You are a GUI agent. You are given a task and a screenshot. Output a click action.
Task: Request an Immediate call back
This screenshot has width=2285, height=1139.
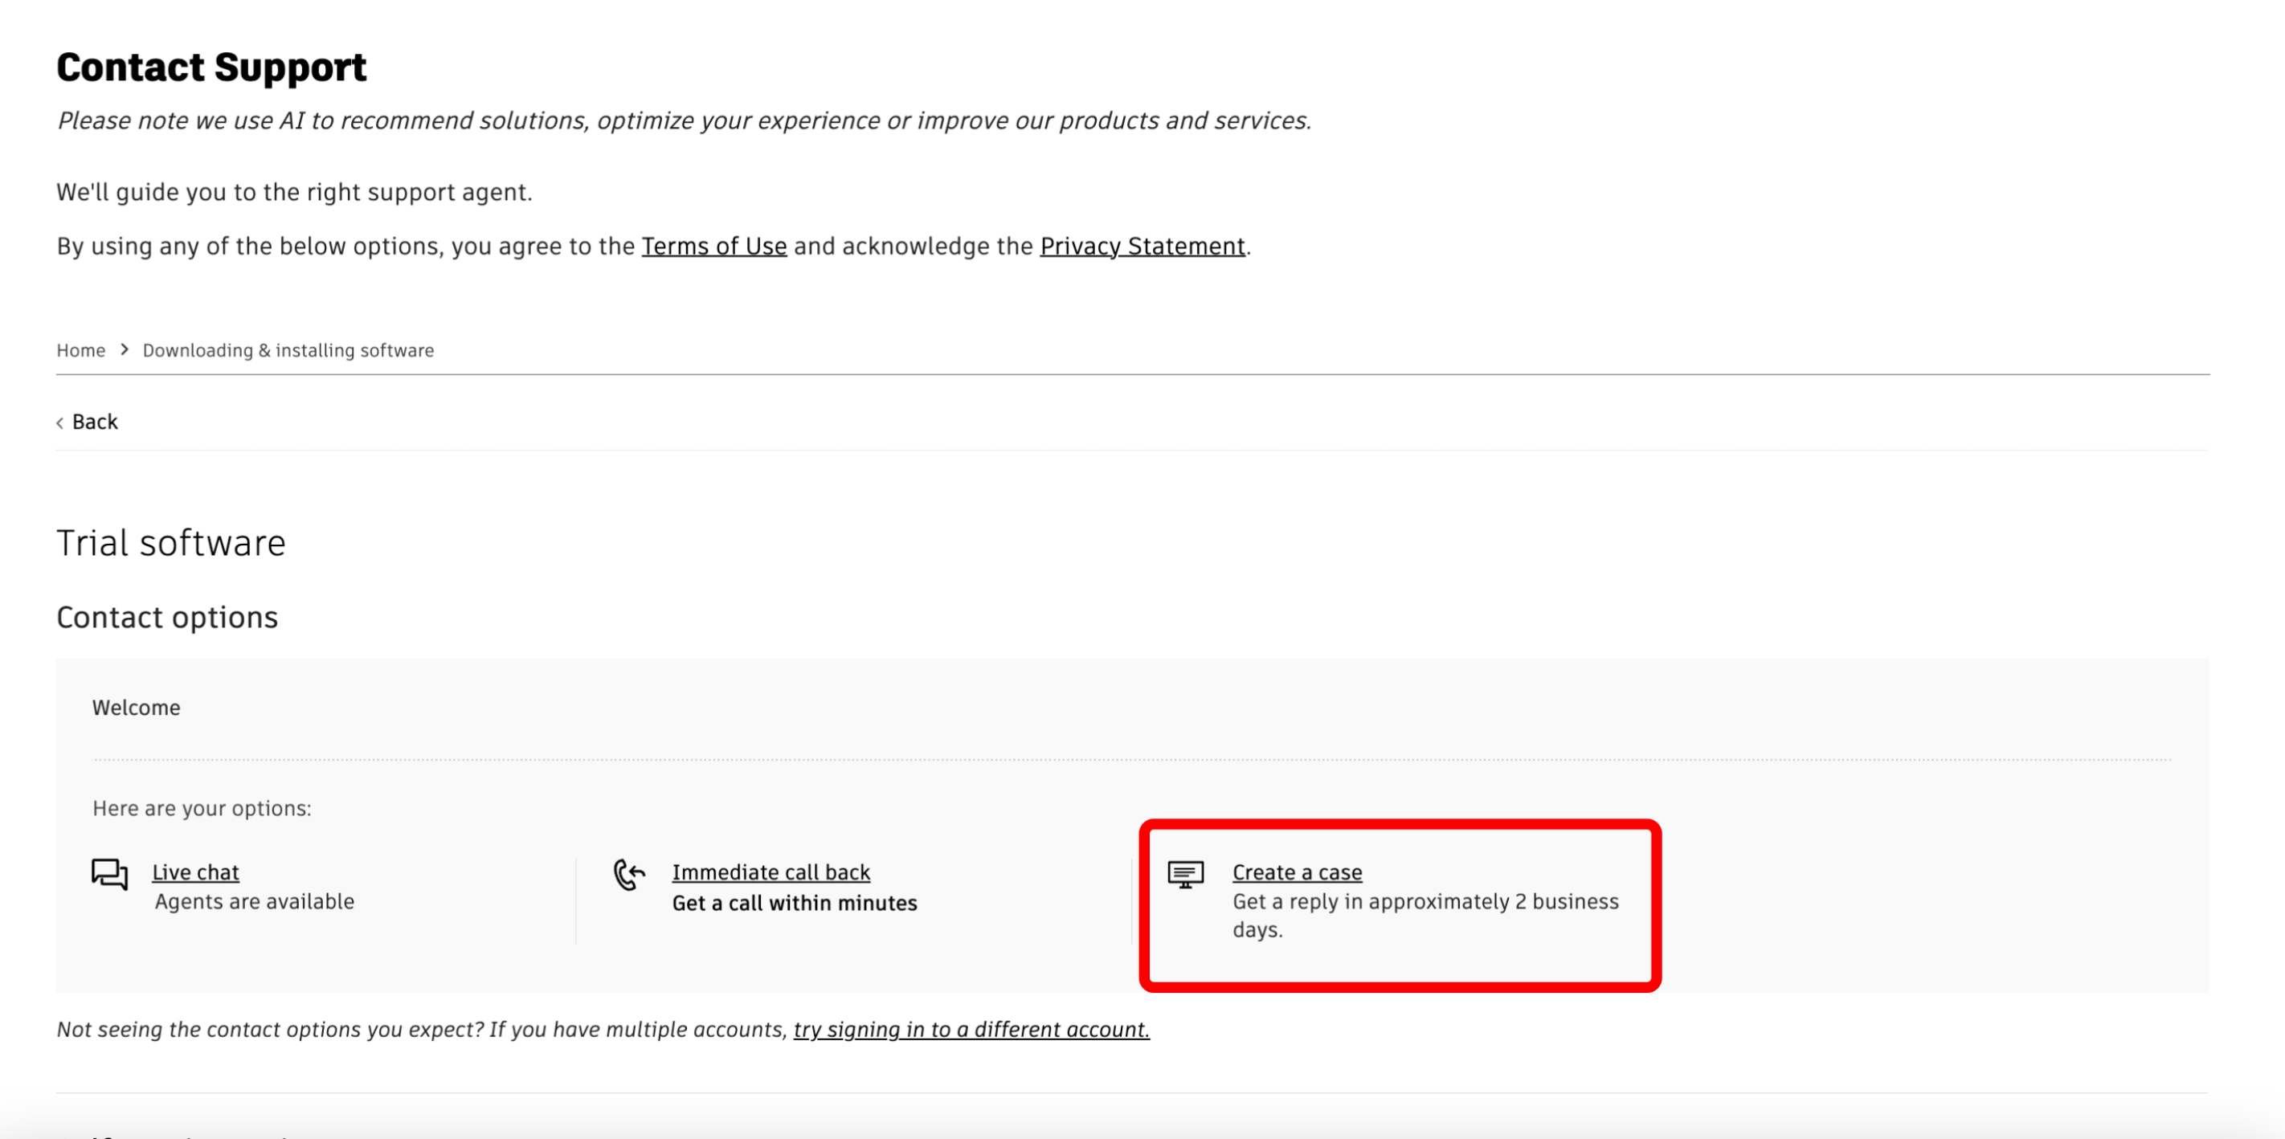[770, 872]
